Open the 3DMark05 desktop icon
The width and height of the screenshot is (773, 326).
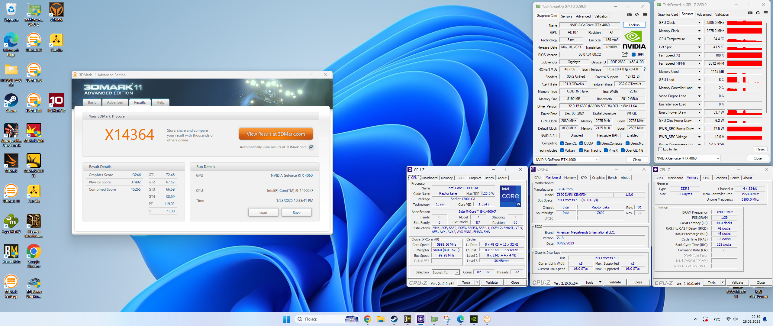tap(34, 73)
